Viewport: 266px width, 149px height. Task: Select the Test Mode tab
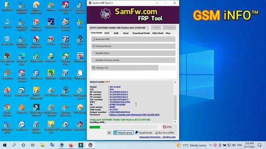(96, 33)
